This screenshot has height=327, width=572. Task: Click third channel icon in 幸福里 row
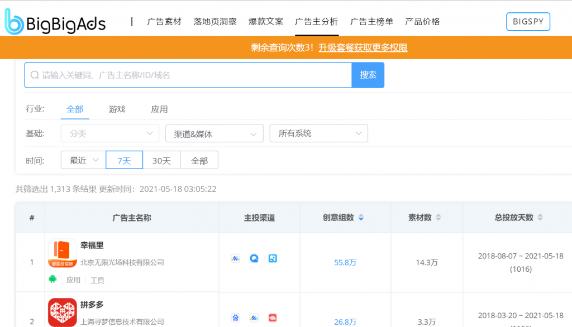click(x=273, y=258)
